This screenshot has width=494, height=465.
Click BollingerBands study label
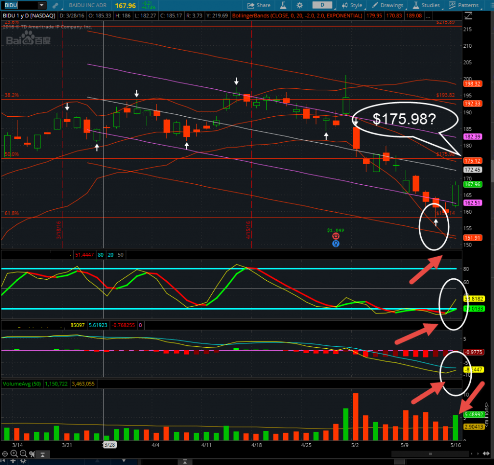pos(297,15)
